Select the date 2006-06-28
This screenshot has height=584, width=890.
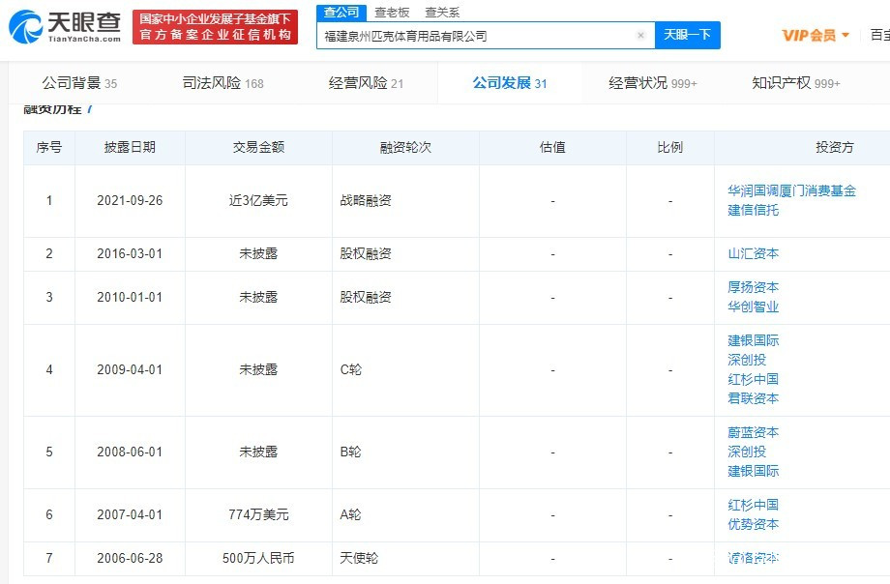(x=130, y=558)
